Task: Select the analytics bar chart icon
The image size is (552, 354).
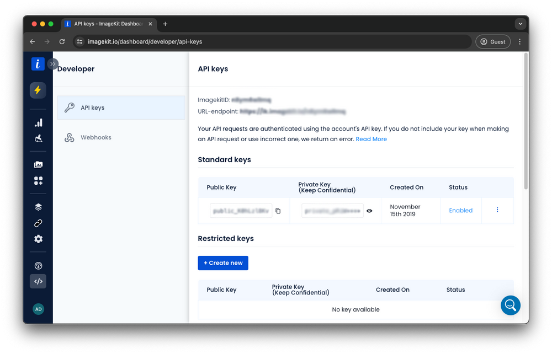Action: (x=38, y=123)
